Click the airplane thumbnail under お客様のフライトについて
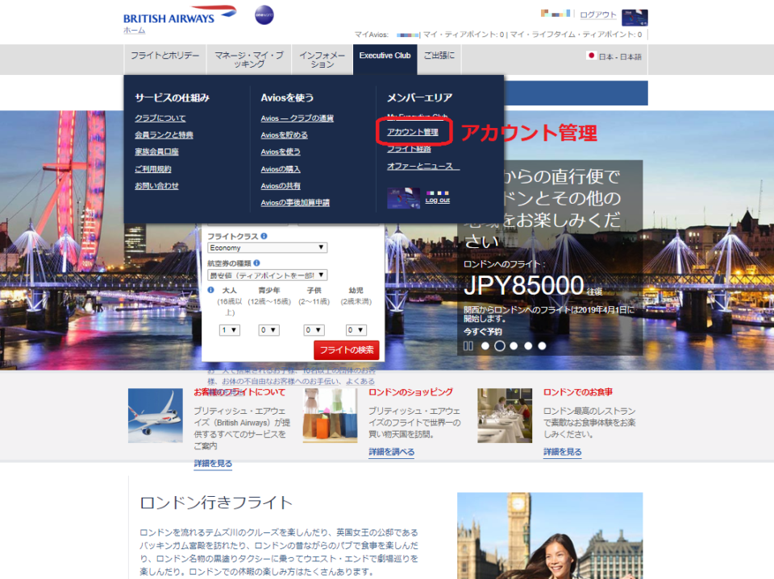 point(156,416)
